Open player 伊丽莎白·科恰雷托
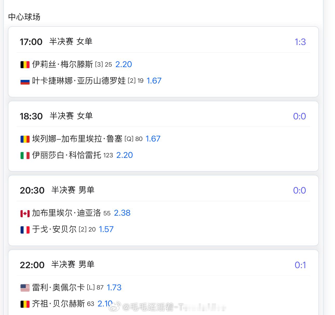Viewport: 335px width, 315px height. pos(67,155)
